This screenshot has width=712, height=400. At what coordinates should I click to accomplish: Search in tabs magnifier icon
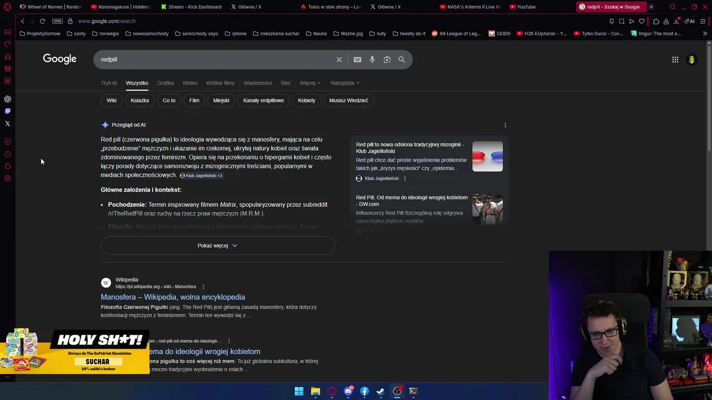(673, 7)
